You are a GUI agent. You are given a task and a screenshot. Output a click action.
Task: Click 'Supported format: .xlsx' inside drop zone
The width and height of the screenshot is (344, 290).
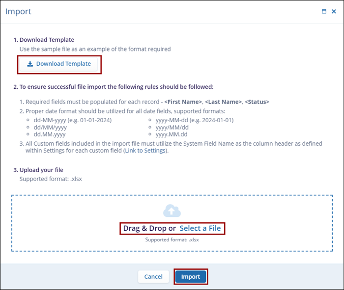[x=172, y=240]
